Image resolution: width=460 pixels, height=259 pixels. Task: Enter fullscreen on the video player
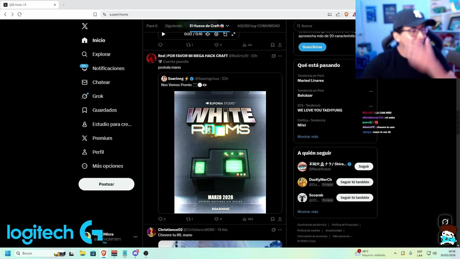click(x=233, y=34)
